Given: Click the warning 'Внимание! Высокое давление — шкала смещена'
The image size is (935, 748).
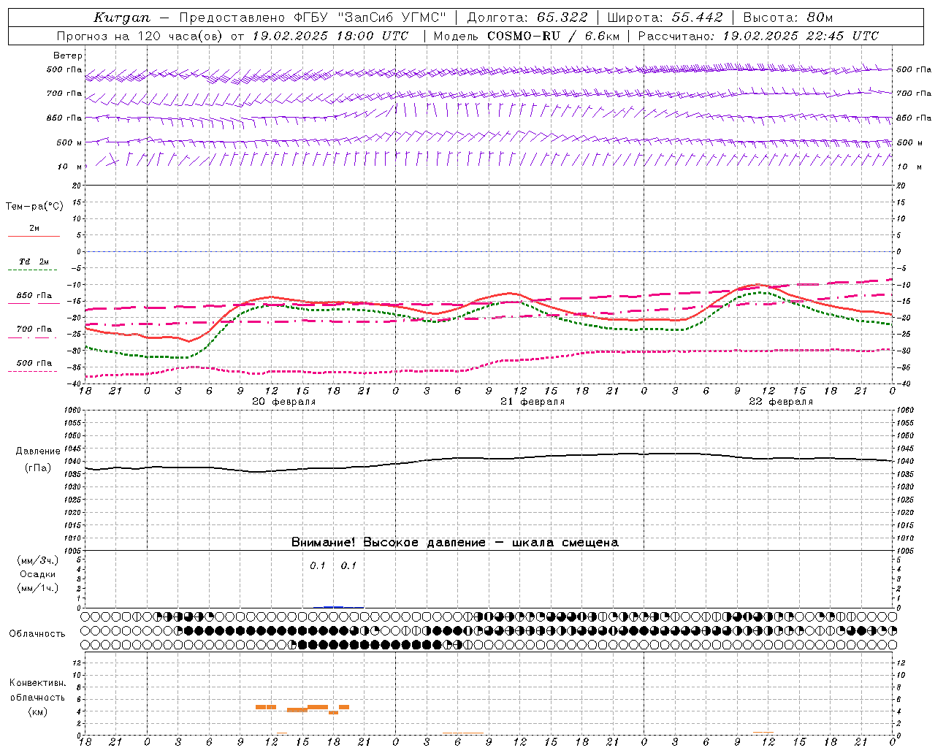Looking at the screenshot, I should pyautogui.click(x=454, y=542).
